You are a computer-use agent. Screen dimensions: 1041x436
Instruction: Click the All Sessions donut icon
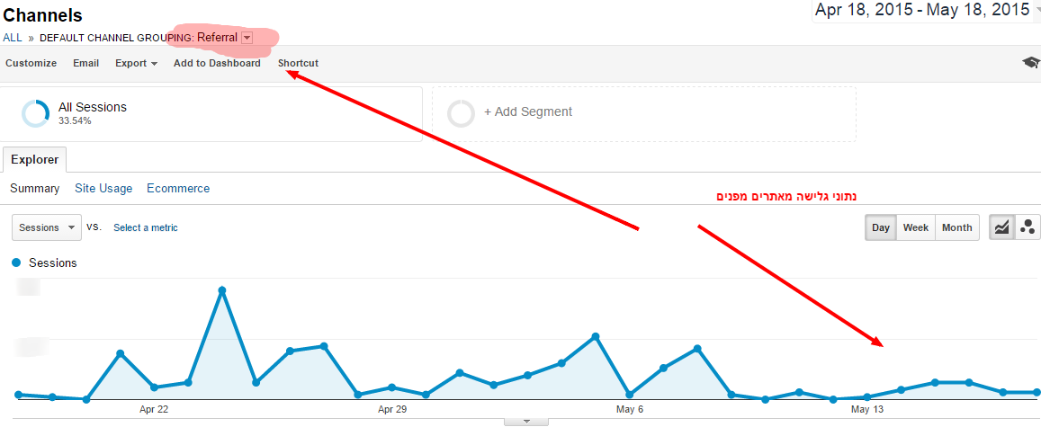tap(35, 113)
